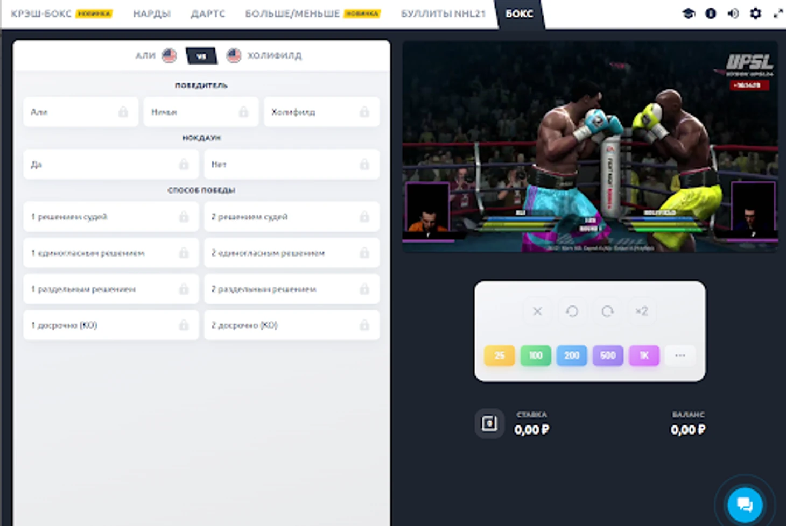Pick 2 единогласным решением
This screenshot has height=526, width=786.
click(x=292, y=253)
